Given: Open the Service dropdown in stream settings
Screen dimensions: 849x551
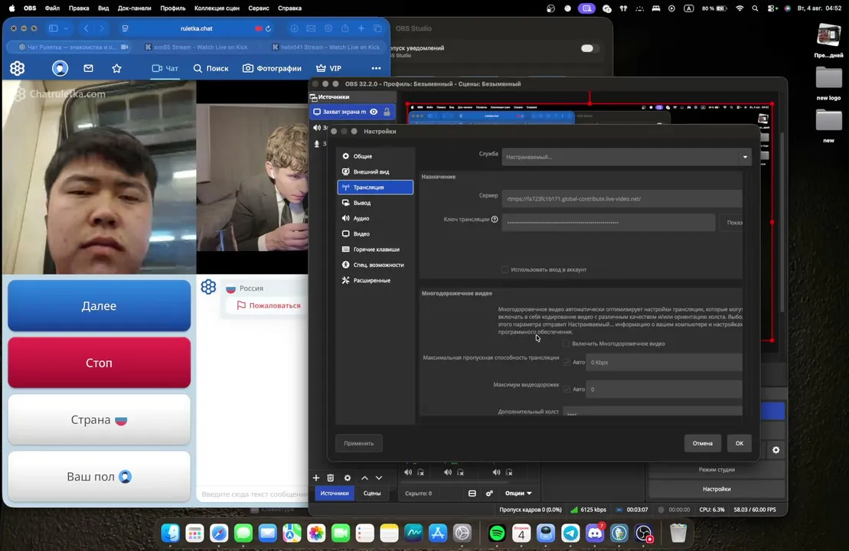Looking at the screenshot, I should (x=626, y=157).
